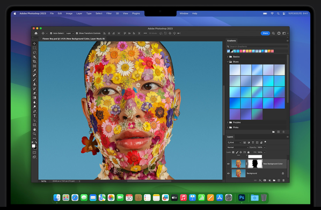This screenshot has width=321, height=210.
Task: Select the Gradient tool
Action: point(34,98)
